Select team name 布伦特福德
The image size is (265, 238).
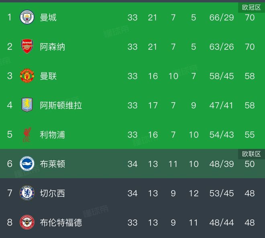[61, 222]
